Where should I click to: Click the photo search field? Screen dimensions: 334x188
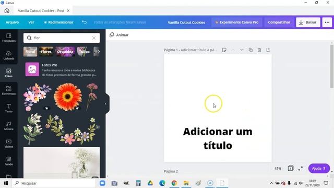pyautogui.click(x=62, y=38)
